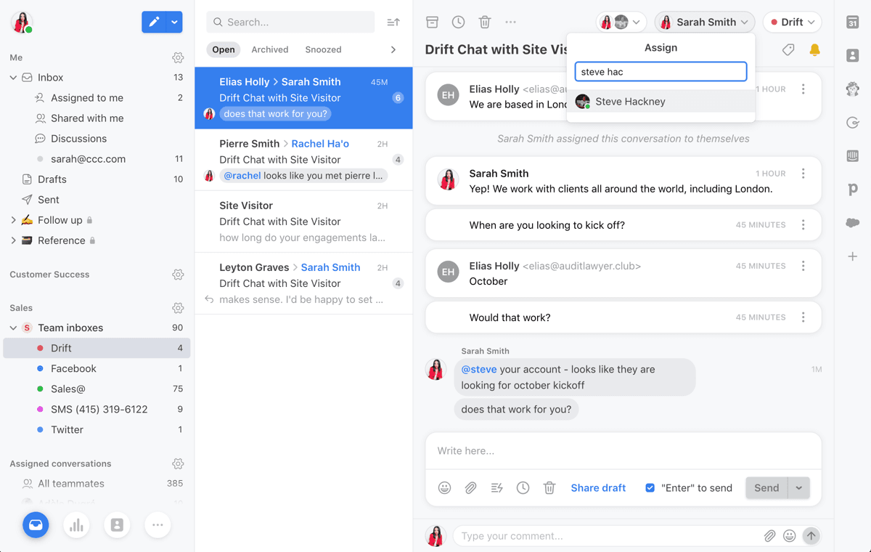
Task: Open the Send button dropdown arrow
Action: point(798,488)
